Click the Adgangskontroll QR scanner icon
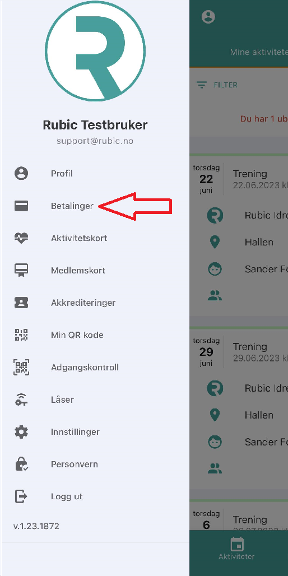This screenshot has width=288, height=576. click(21, 368)
